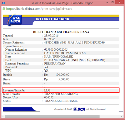The height and width of the screenshot is (120, 125).
Task: Click the city KAB. TRENGGALEK
Action: pos(59,57)
